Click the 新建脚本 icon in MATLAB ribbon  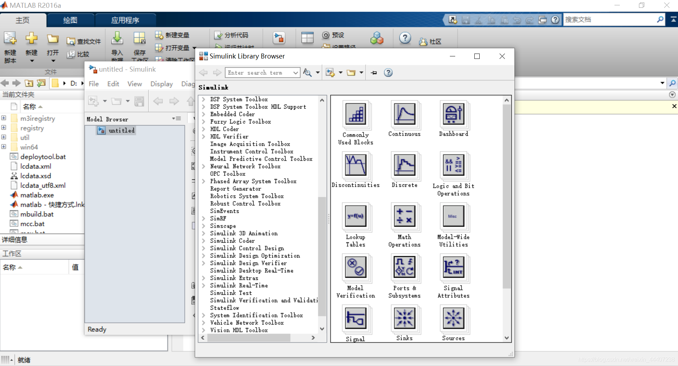(x=10, y=39)
